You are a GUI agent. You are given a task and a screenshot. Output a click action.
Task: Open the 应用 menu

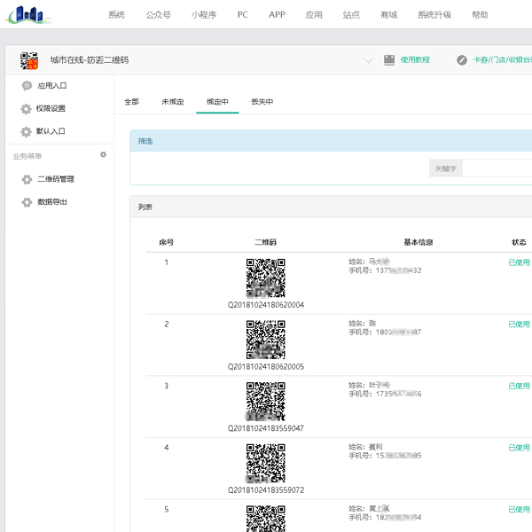314,15
